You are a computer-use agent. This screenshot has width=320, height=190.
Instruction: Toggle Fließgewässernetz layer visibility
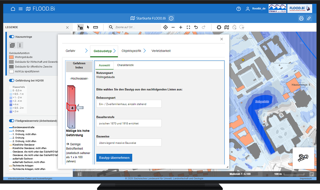point(12,121)
